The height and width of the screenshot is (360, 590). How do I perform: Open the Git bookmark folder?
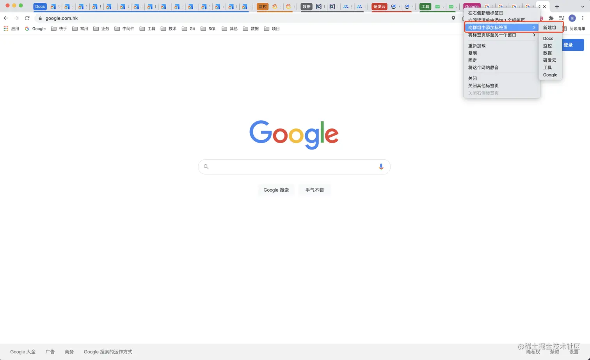tap(188, 29)
